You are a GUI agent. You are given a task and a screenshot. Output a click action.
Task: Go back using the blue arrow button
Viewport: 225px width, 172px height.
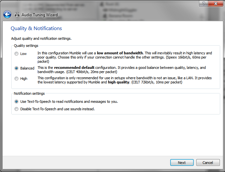point(7,15)
